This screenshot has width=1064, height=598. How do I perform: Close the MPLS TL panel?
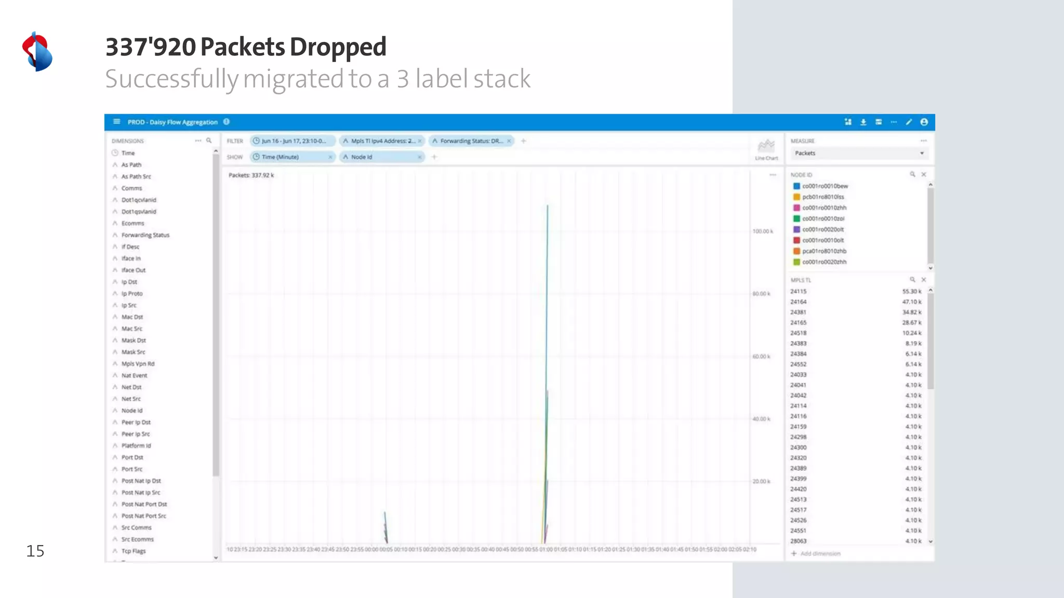924,279
